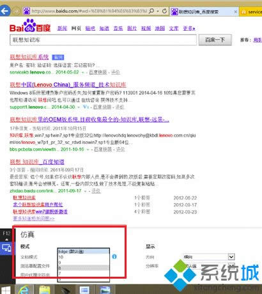Viewport: 262px width, 294px height.
Task: Open Internet Explorer from the taskbar
Action: [x=24, y=290]
